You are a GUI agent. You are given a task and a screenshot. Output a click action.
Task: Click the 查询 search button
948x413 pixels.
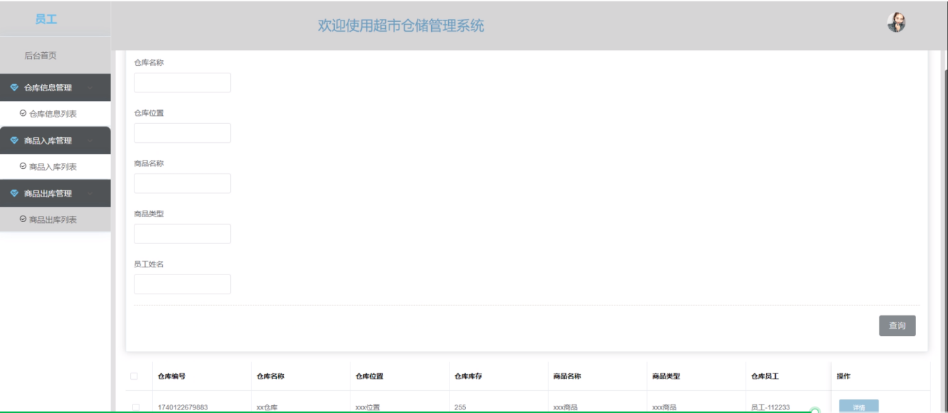tap(897, 325)
